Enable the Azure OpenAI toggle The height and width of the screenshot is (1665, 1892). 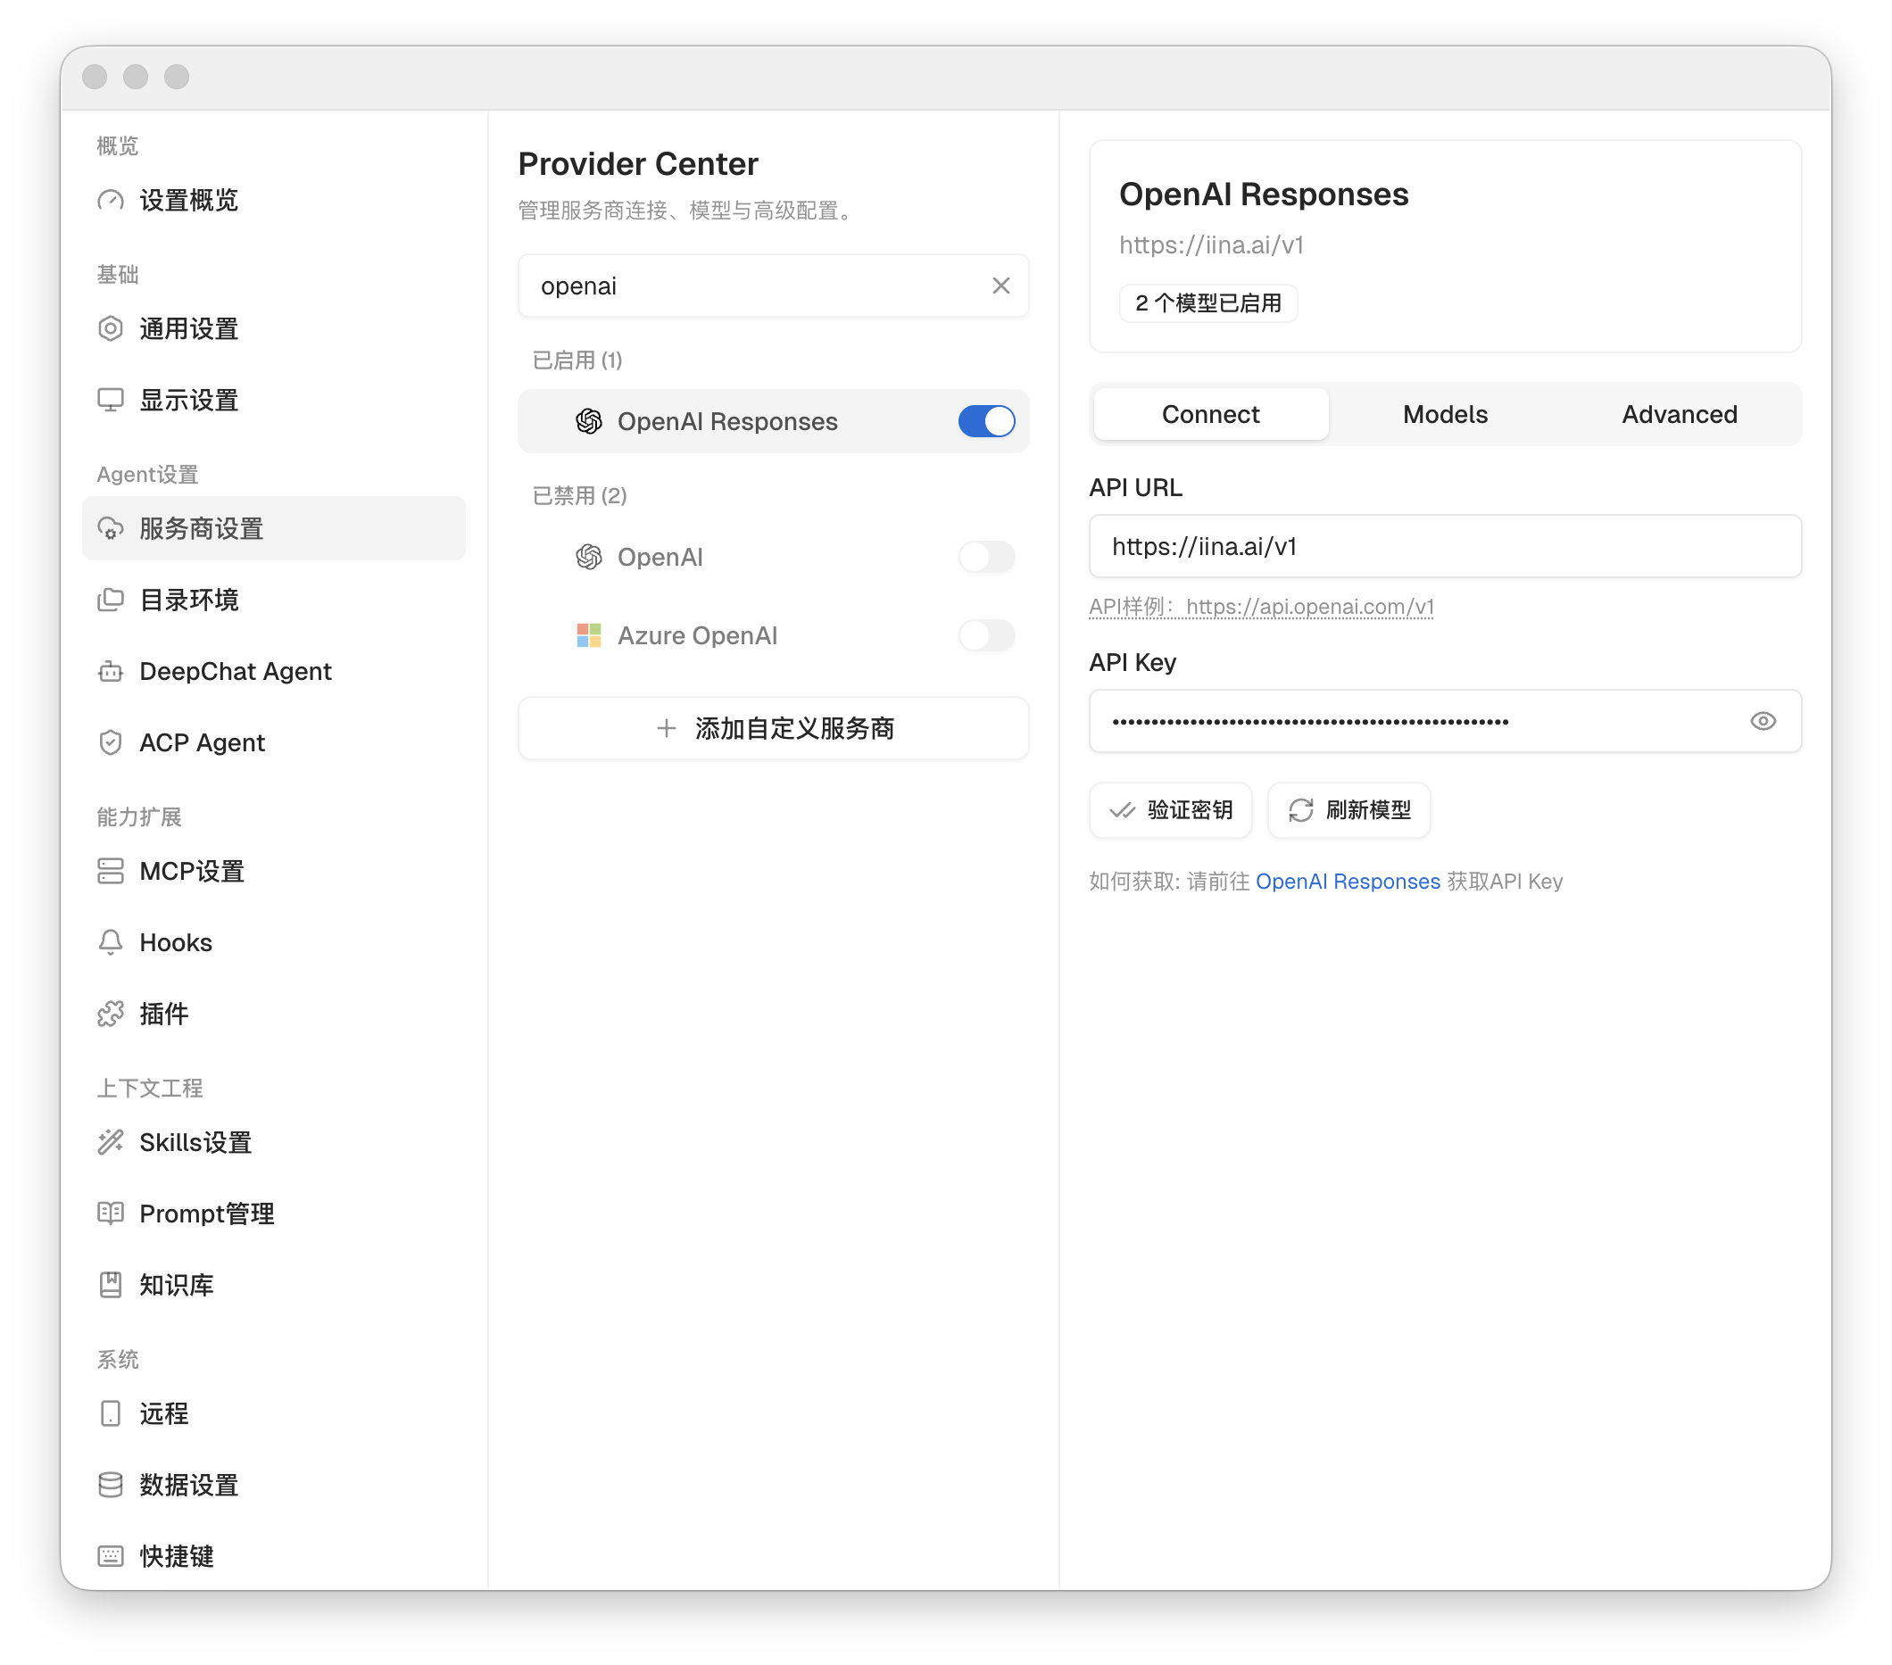click(x=987, y=635)
